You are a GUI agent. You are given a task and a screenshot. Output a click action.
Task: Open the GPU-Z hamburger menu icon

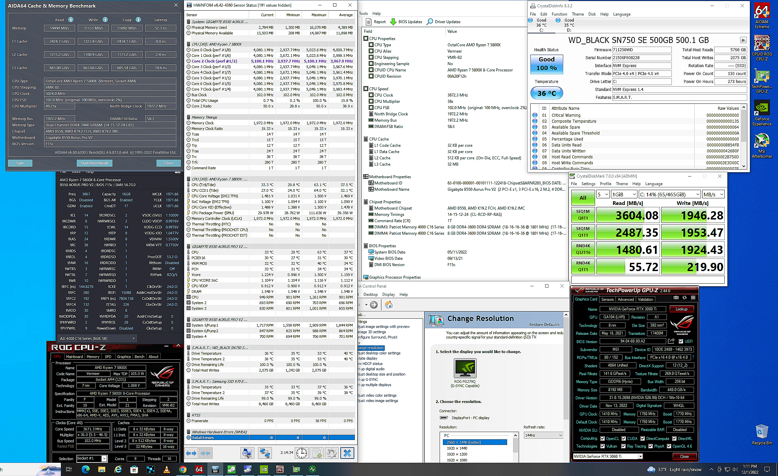coord(693,298)
